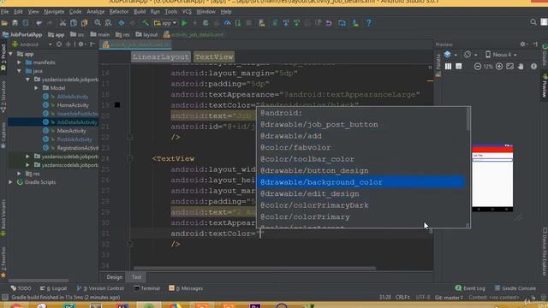
Task: Click the phone layout preview thumbnail
Action: coord(492,178)
